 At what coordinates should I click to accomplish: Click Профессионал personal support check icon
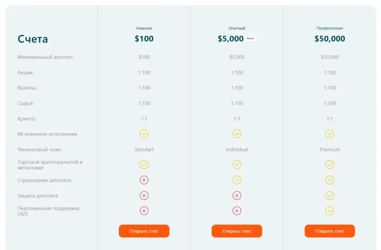pos(330,211)
